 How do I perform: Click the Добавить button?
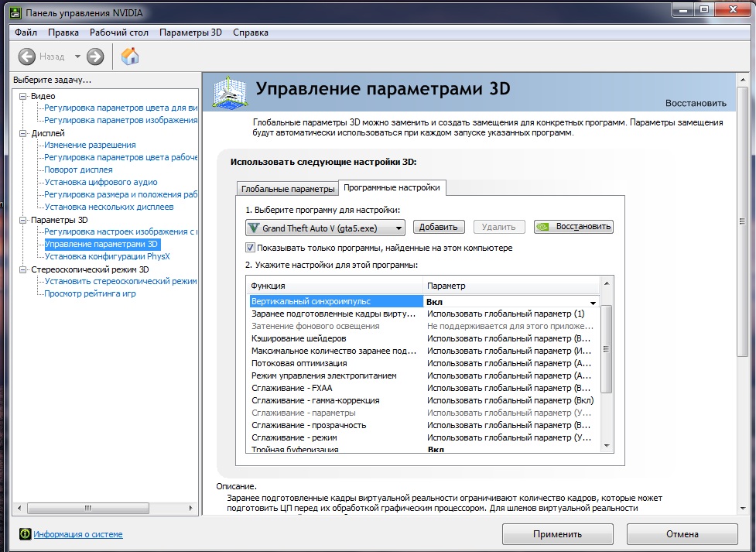tap(438, 227)
